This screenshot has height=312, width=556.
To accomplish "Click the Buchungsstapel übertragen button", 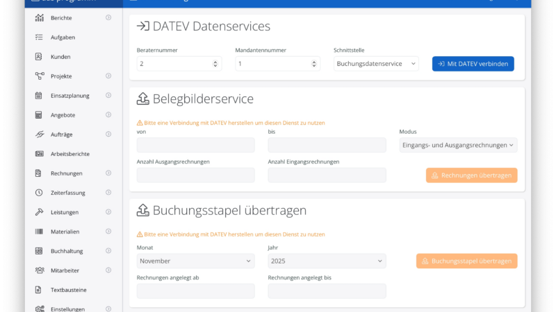I will click(x=466, y=261).
